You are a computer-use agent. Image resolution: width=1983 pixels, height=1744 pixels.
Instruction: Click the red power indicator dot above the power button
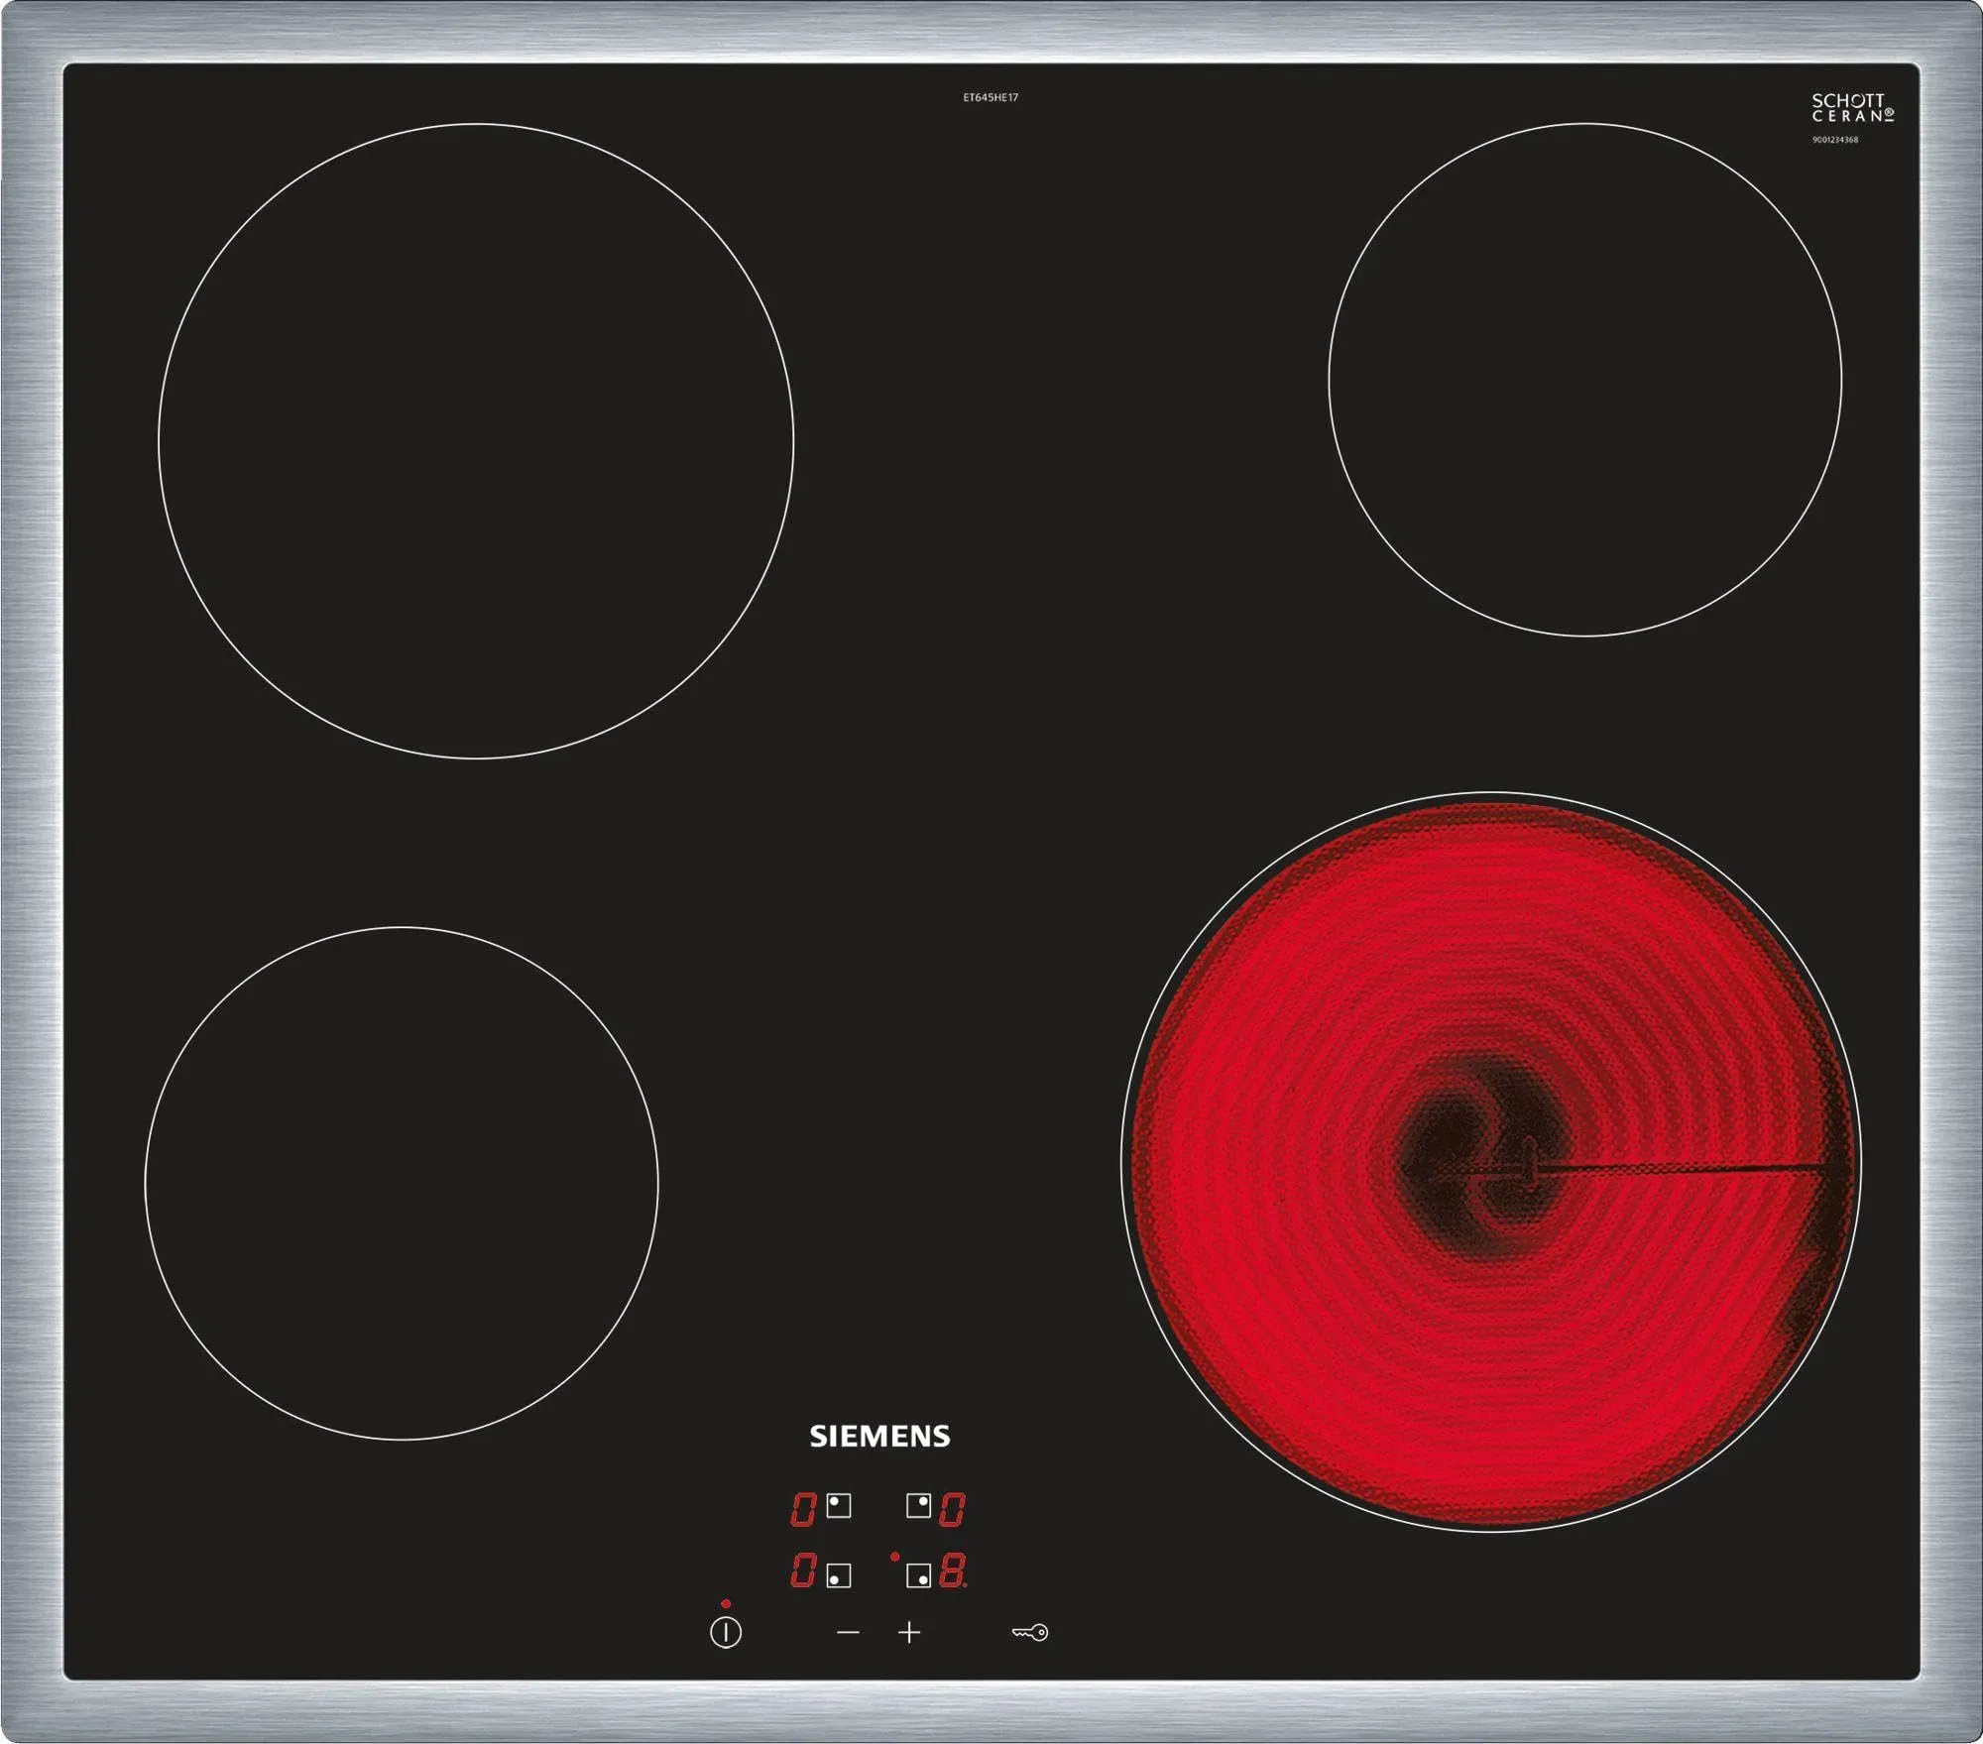click(x=726, y=1603)
